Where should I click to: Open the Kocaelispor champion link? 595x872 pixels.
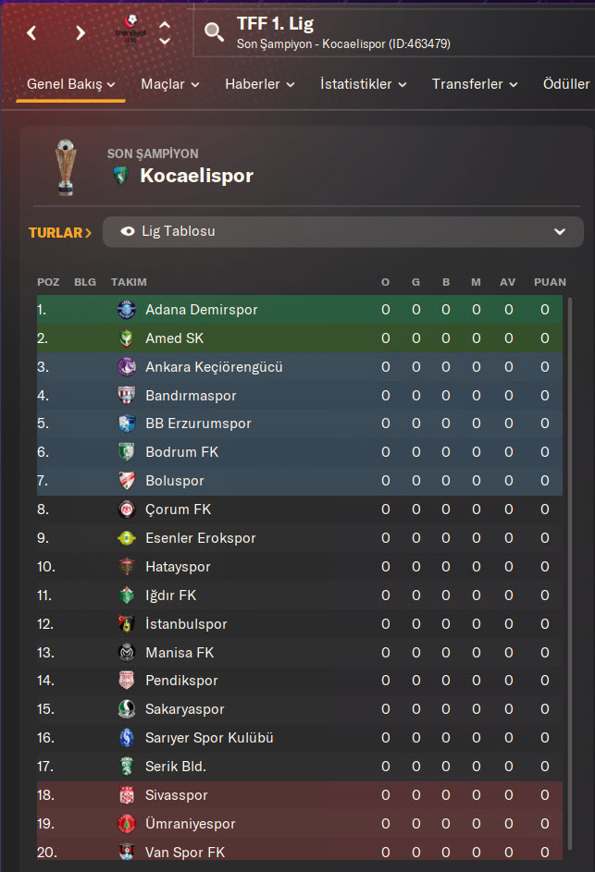click(196, 176)
